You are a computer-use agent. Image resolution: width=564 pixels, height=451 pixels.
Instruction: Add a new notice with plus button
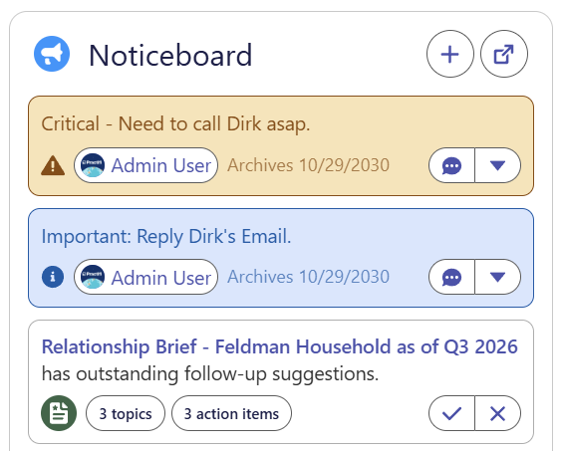click(x=450, y=54)
